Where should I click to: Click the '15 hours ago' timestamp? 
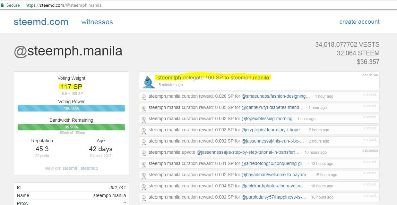pos(326,175)
